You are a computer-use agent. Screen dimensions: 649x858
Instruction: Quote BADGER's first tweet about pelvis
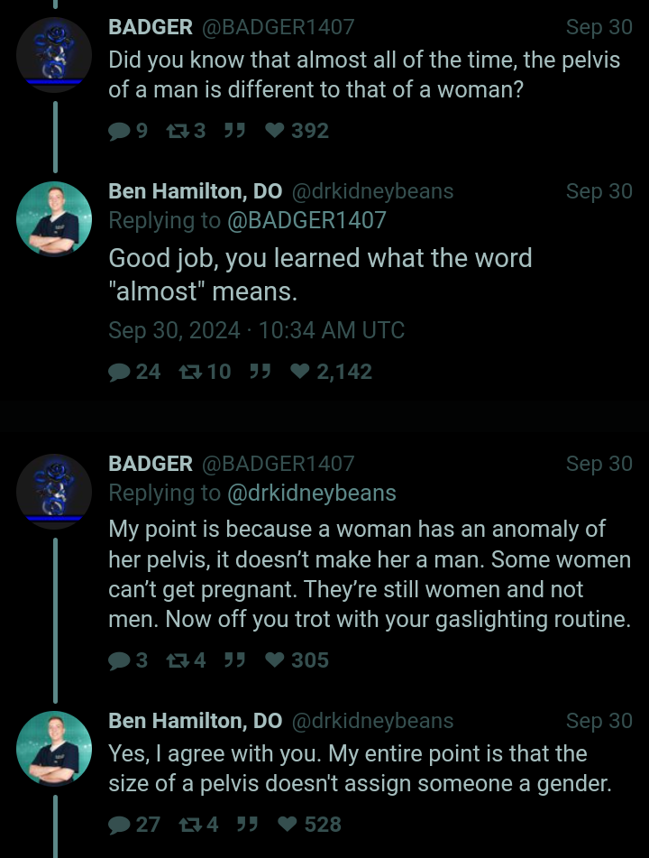tap(235, 132)
